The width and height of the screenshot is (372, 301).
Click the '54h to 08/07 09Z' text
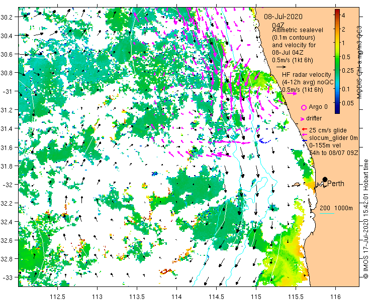click(333, 153)
